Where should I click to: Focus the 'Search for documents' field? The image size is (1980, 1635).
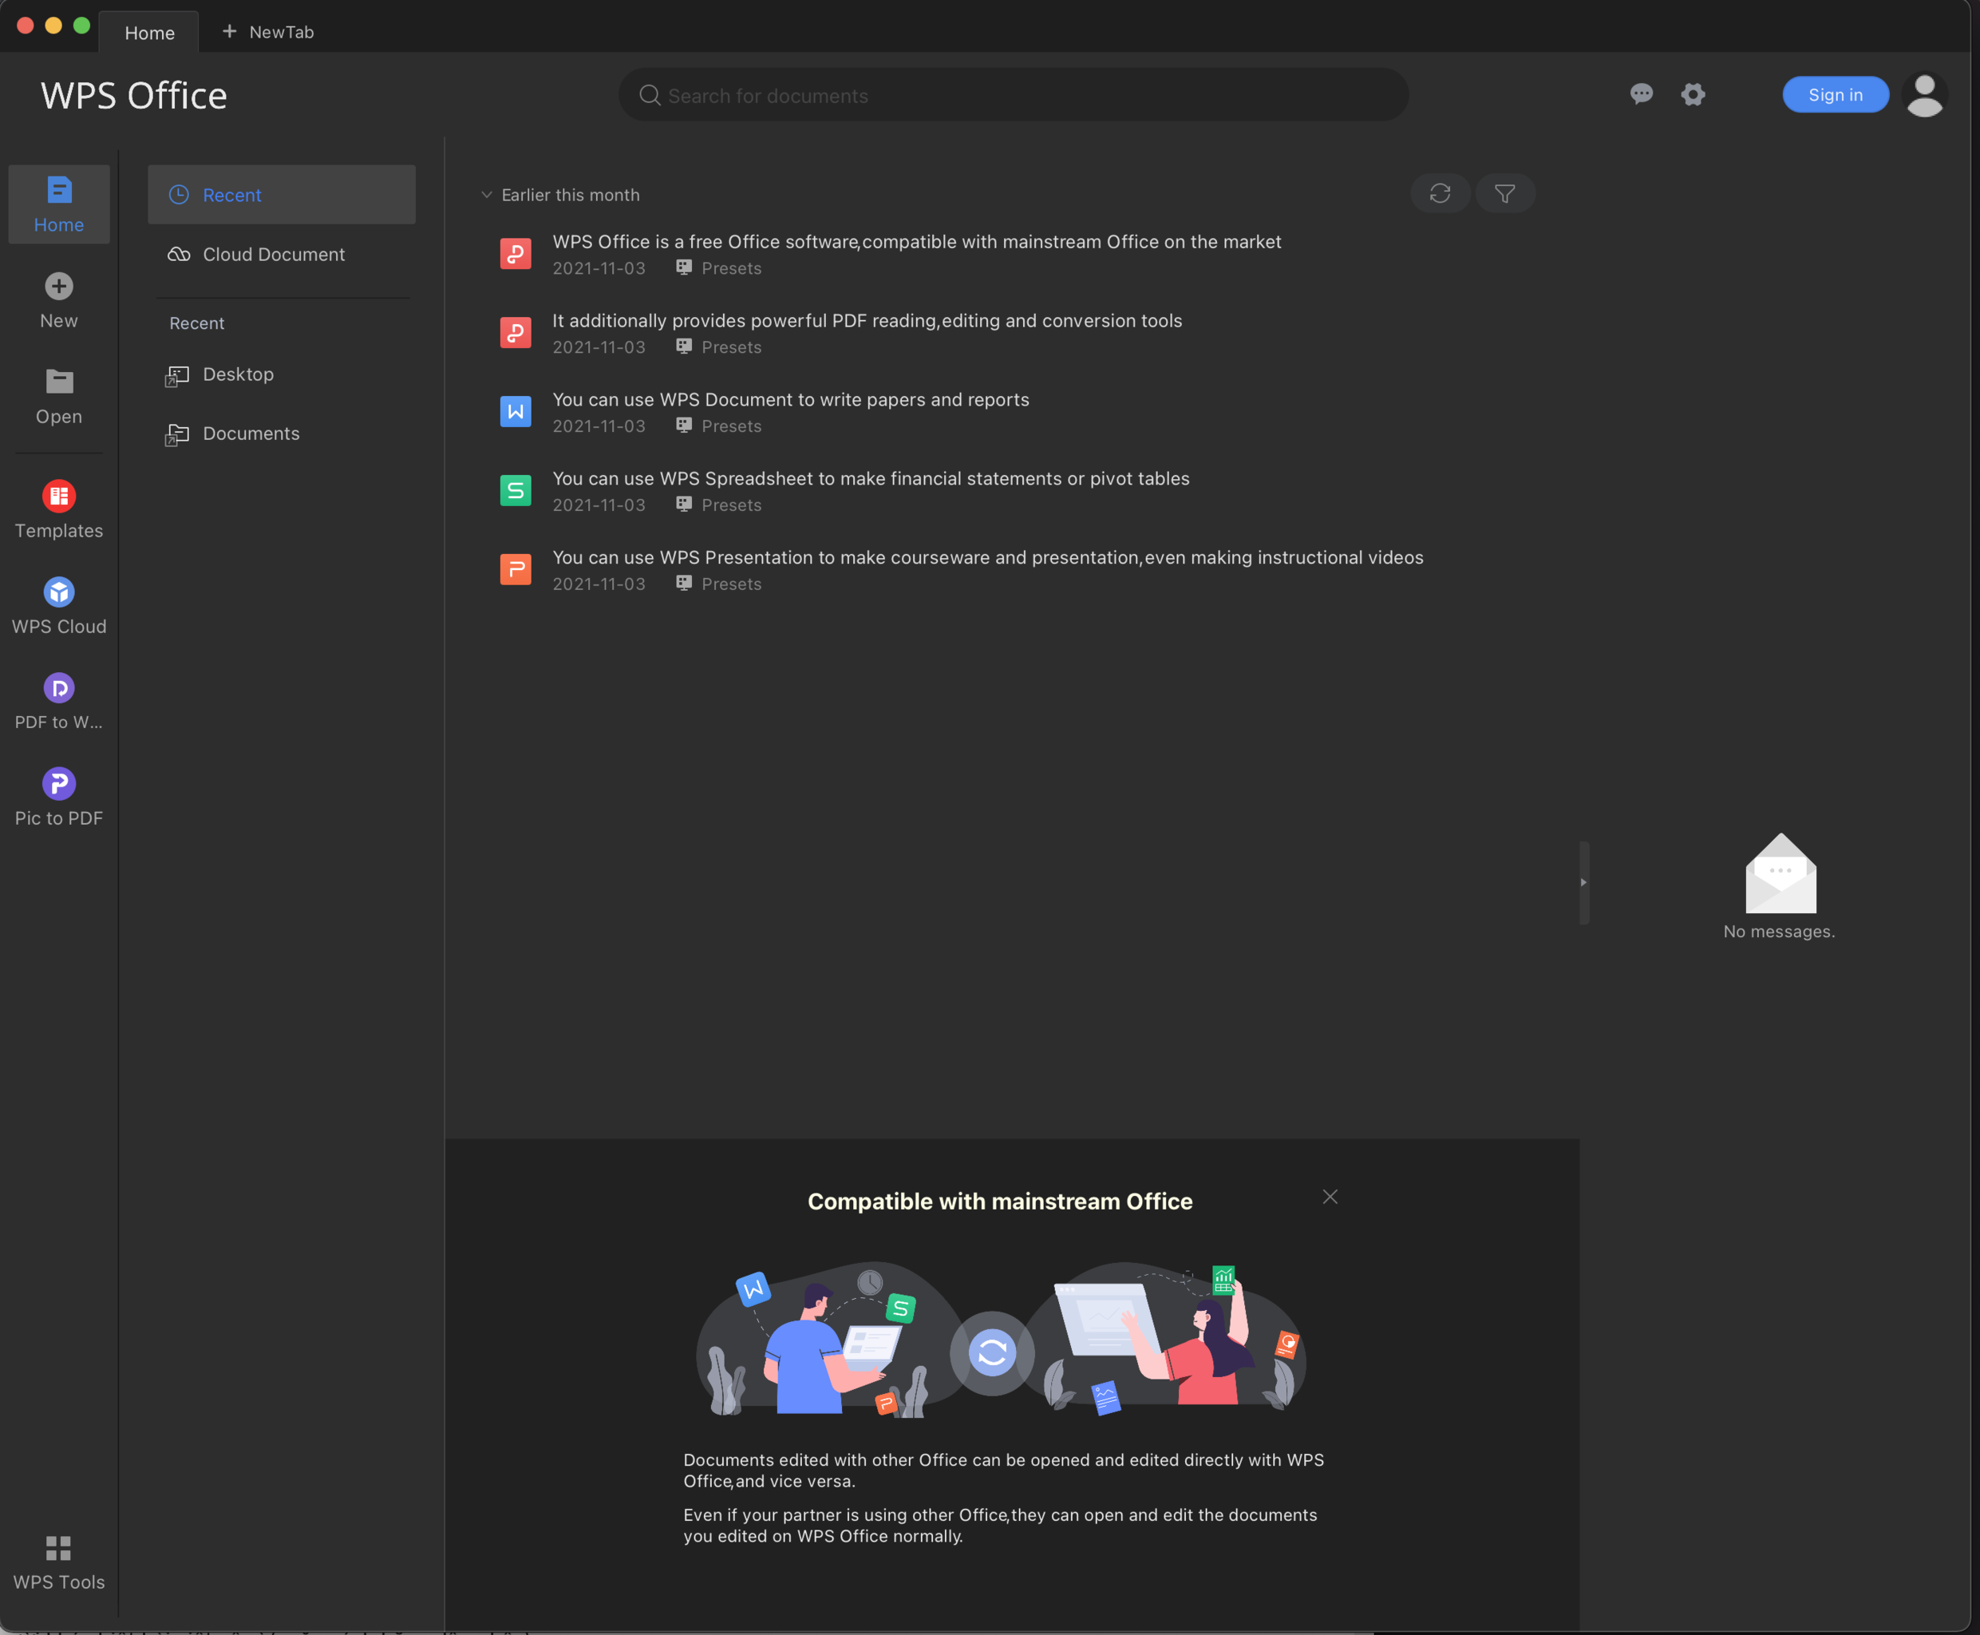pos(1013,94)
